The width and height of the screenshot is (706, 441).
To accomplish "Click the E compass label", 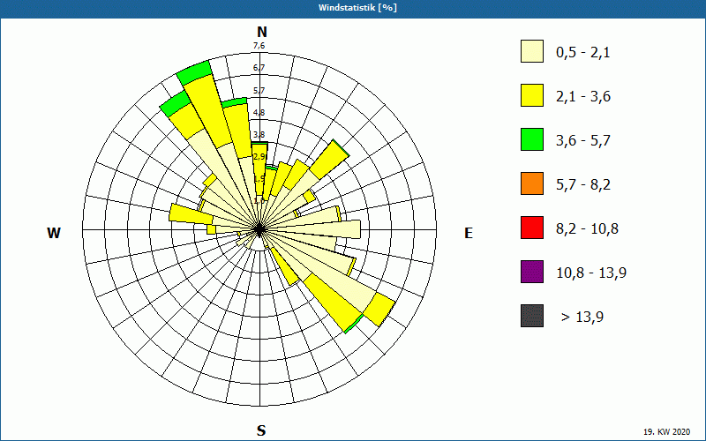I will 469,233.
